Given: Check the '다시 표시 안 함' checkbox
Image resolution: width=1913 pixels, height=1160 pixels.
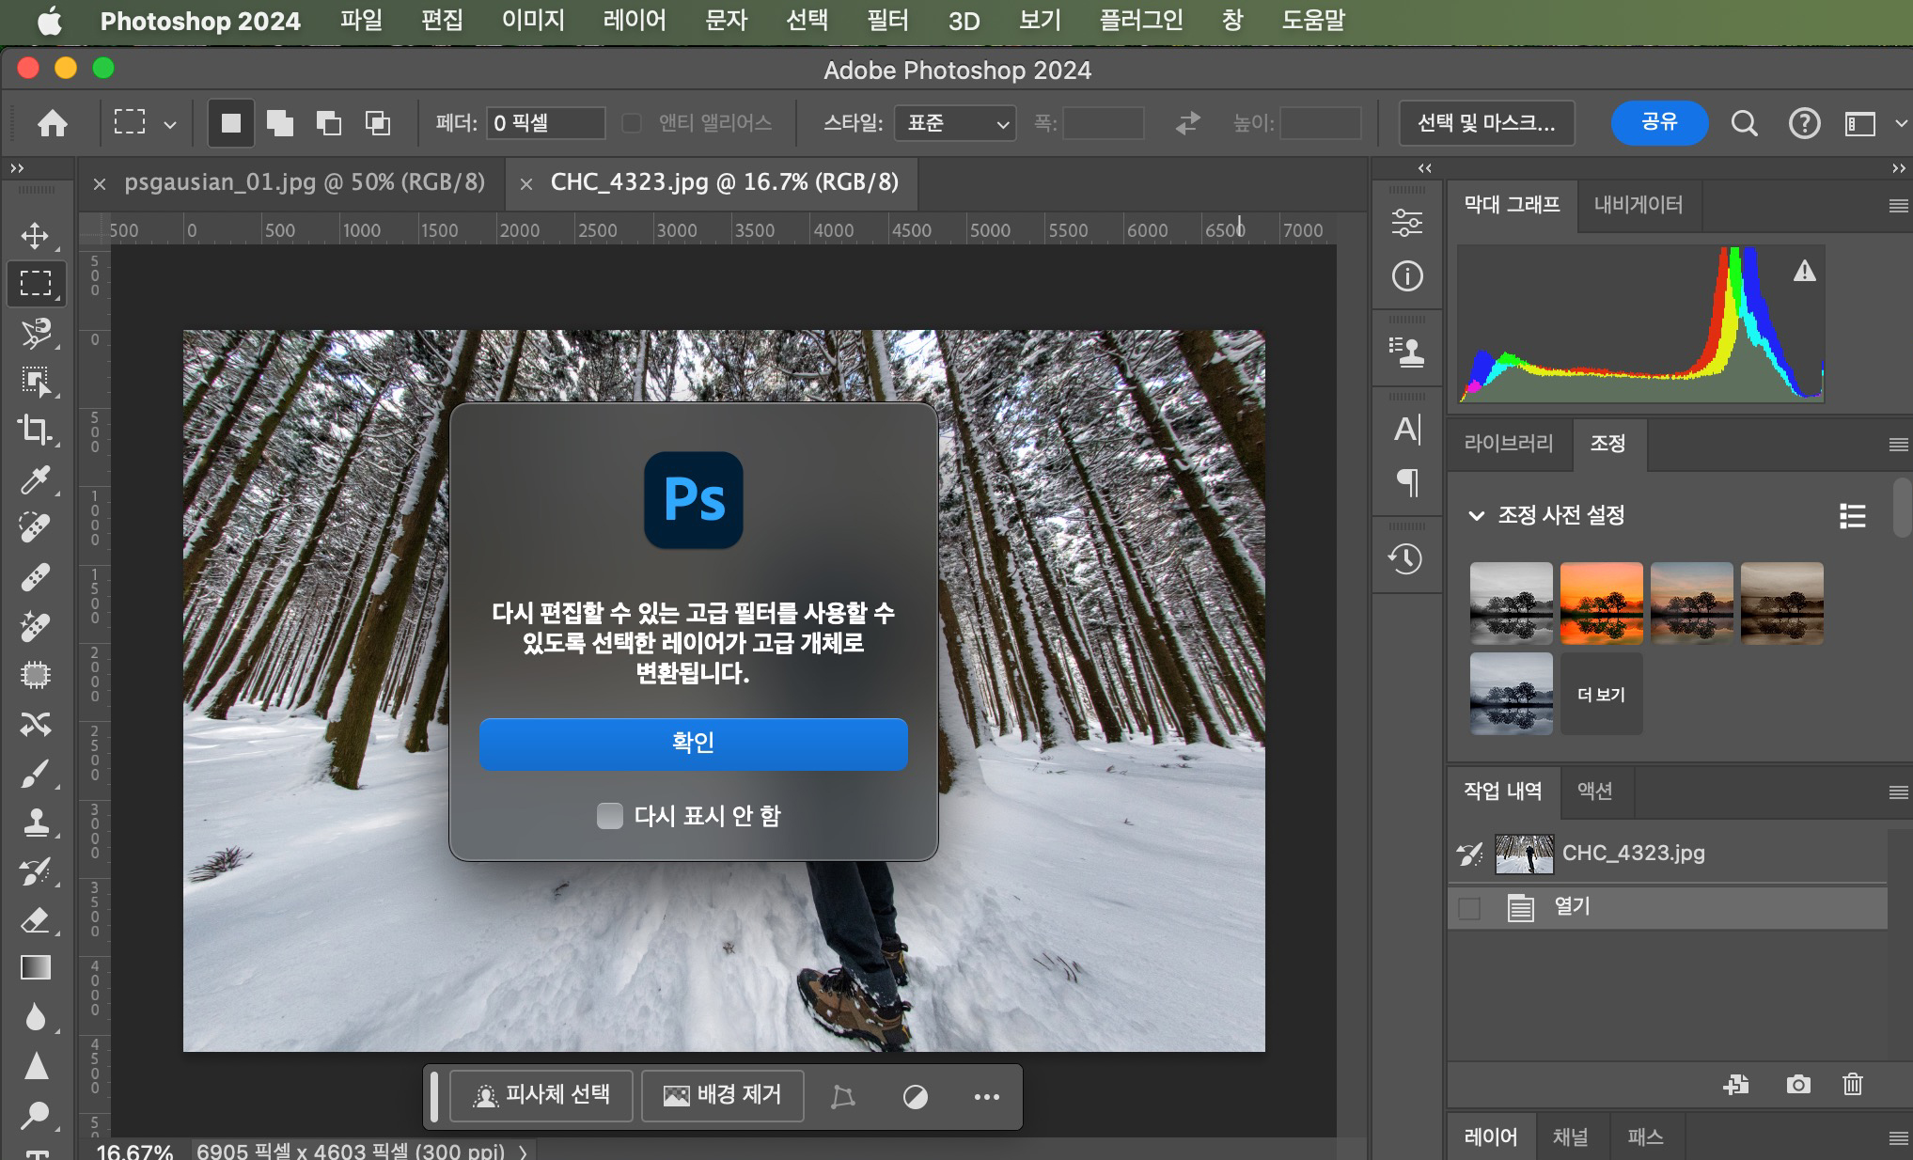Looking at the screenshot, I should (610, 815).
